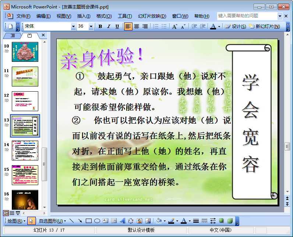The image size is (293, 237).
Task: Toggle numbered list formatting
Action: click(x=155, y=26)
